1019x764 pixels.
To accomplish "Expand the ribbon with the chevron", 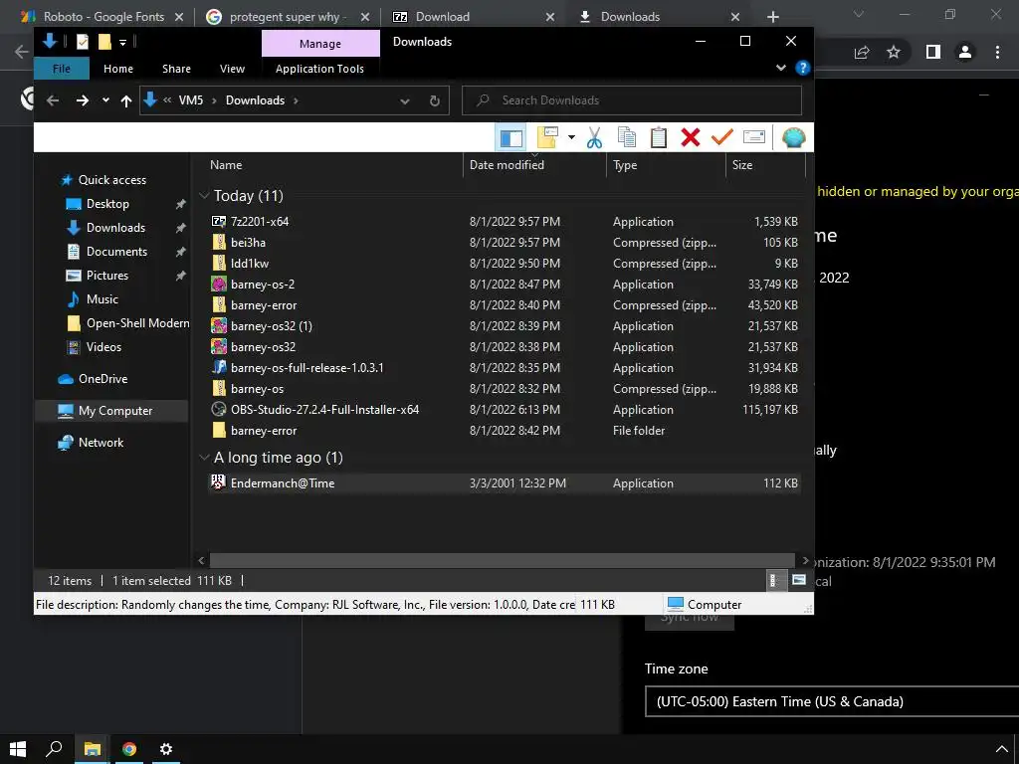I will (781, 68).
